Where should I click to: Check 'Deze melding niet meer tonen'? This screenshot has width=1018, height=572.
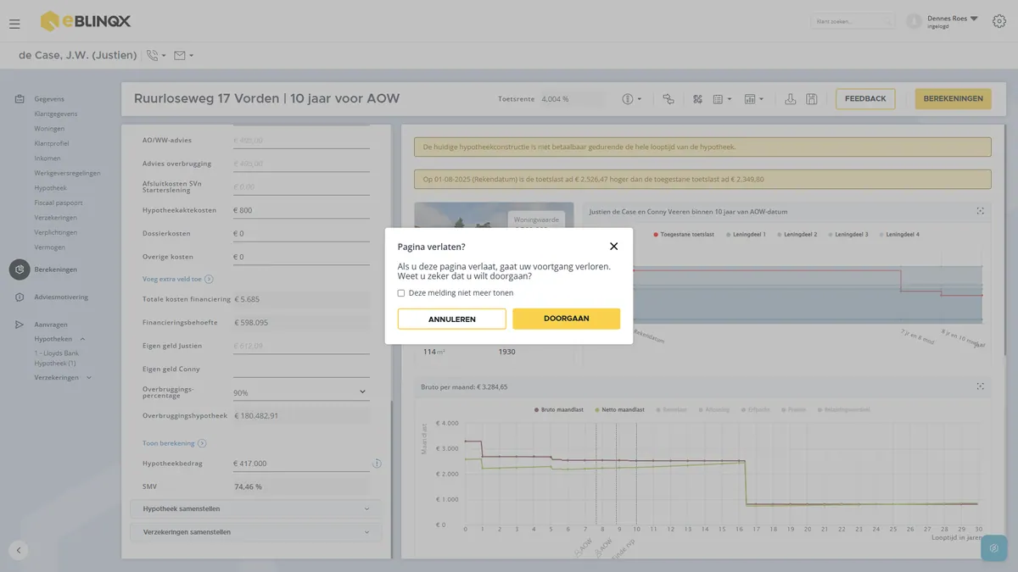click(401, 293)
